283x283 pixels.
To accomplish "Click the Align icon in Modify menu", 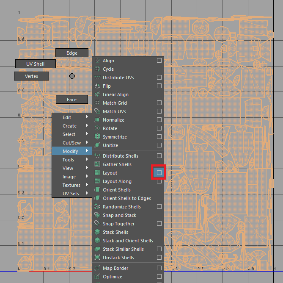I will coord(97,60).
